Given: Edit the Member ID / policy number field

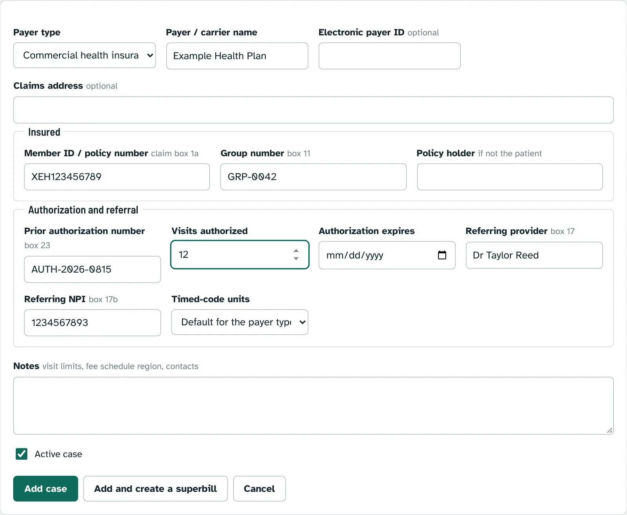Looking at the screenshot, I should [x=117, y=177].
